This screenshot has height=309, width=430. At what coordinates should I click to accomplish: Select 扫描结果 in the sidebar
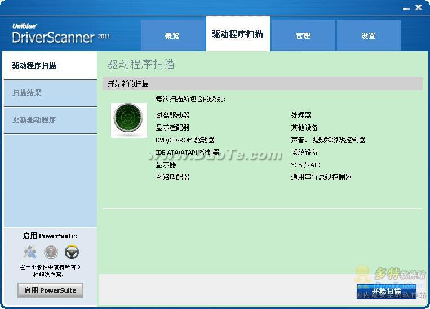[x=51, y=93]
